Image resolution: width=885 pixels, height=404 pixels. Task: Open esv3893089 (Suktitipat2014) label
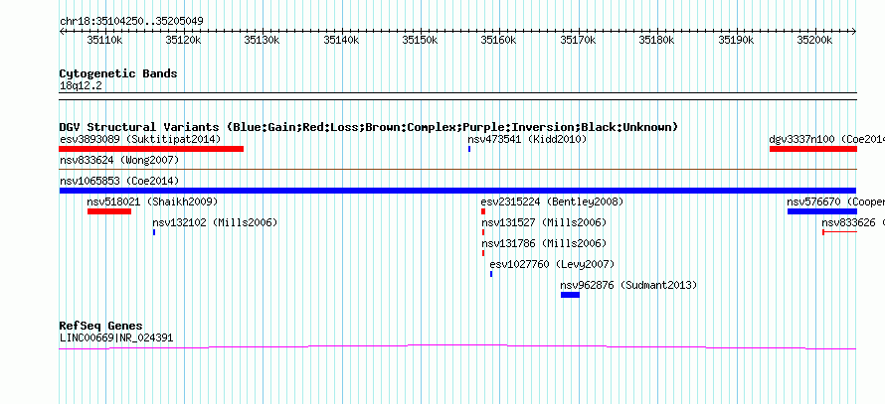point(140,139)
